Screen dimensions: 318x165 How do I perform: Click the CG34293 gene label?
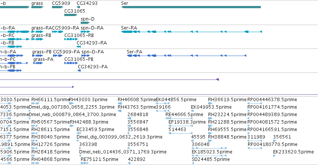tap(87, 3)
